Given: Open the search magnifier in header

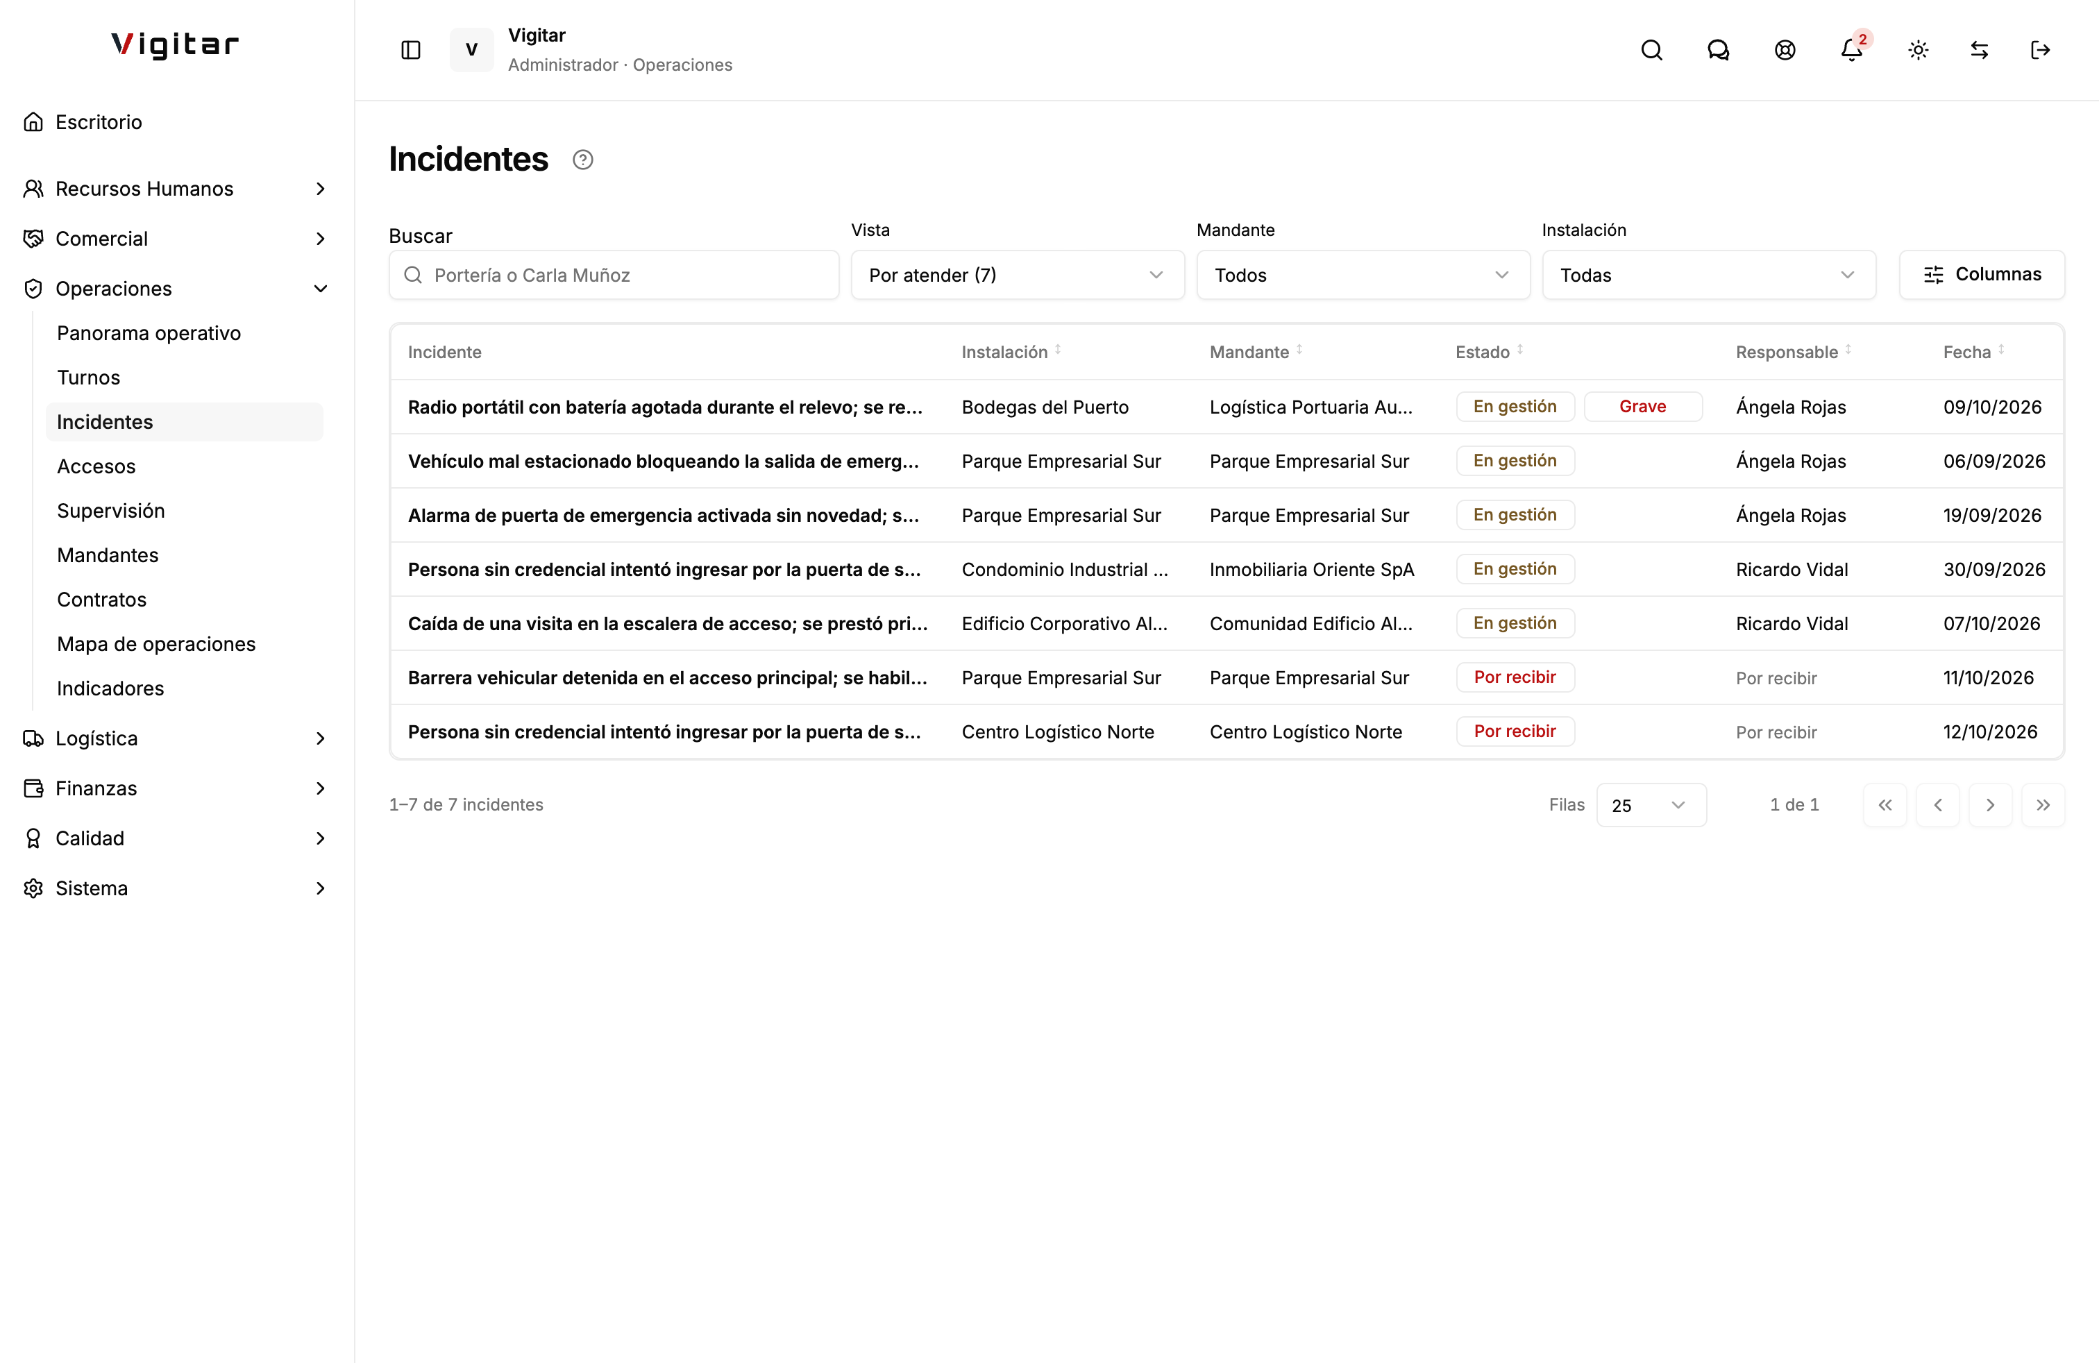Looking at the screenshot, I should (x=1652, y=50).
